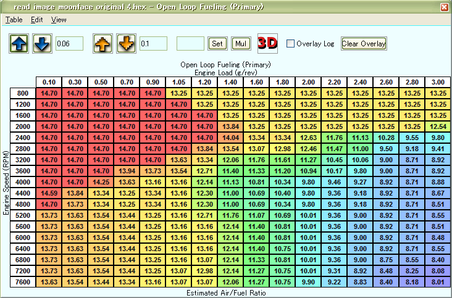The height and width of the screenshot is (298, 452).
Task: Click the blue down arrow decrement icon
Action: coord(42,44)
